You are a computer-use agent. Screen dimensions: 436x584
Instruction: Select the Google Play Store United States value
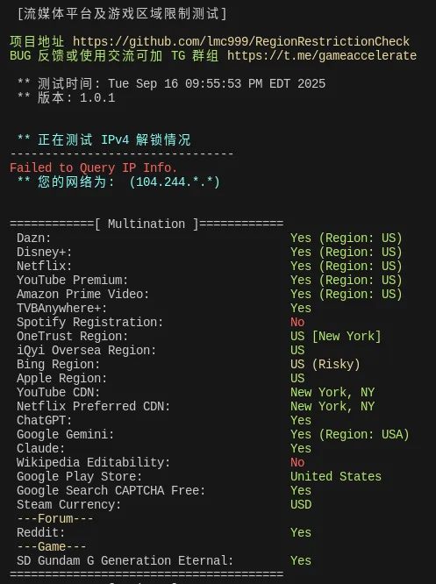[x=336, y=477]
